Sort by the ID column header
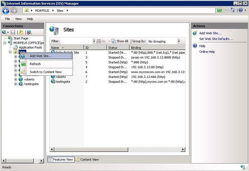 [x=95, y=48]
